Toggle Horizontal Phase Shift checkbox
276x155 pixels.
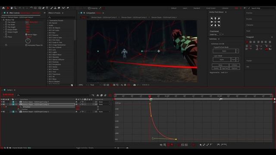(26, 45)
